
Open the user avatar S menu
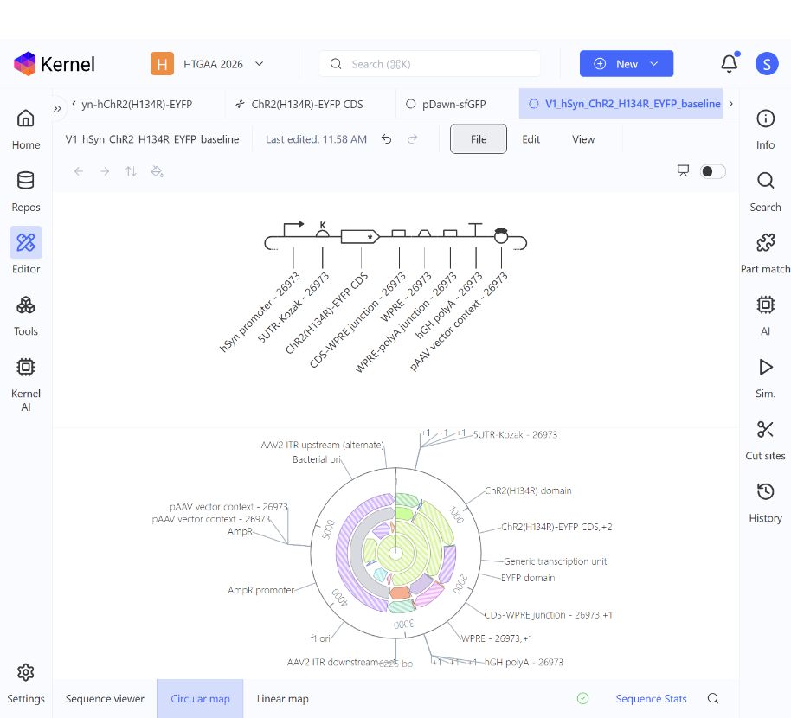pyautogui.click(x=767, y=63)
